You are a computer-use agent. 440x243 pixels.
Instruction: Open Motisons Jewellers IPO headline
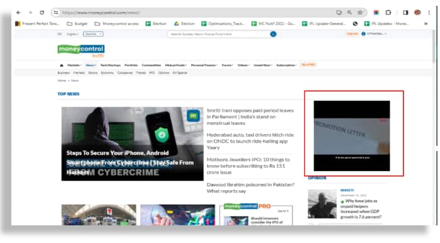click(x=248, y=166)
